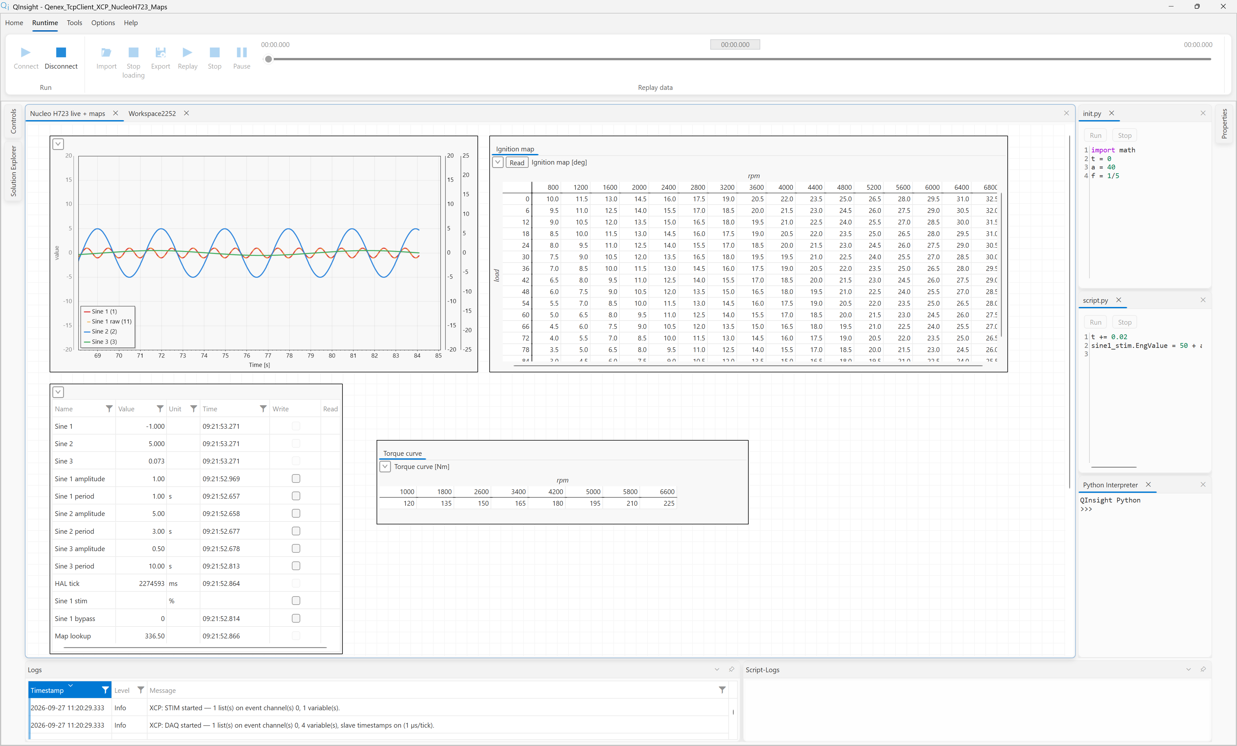Click the Replay play icon
1237x746 pixels.
[x=187, y=52]
